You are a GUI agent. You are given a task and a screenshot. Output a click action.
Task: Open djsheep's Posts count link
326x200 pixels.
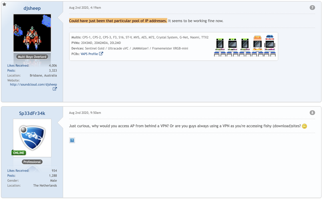point(11,71)
